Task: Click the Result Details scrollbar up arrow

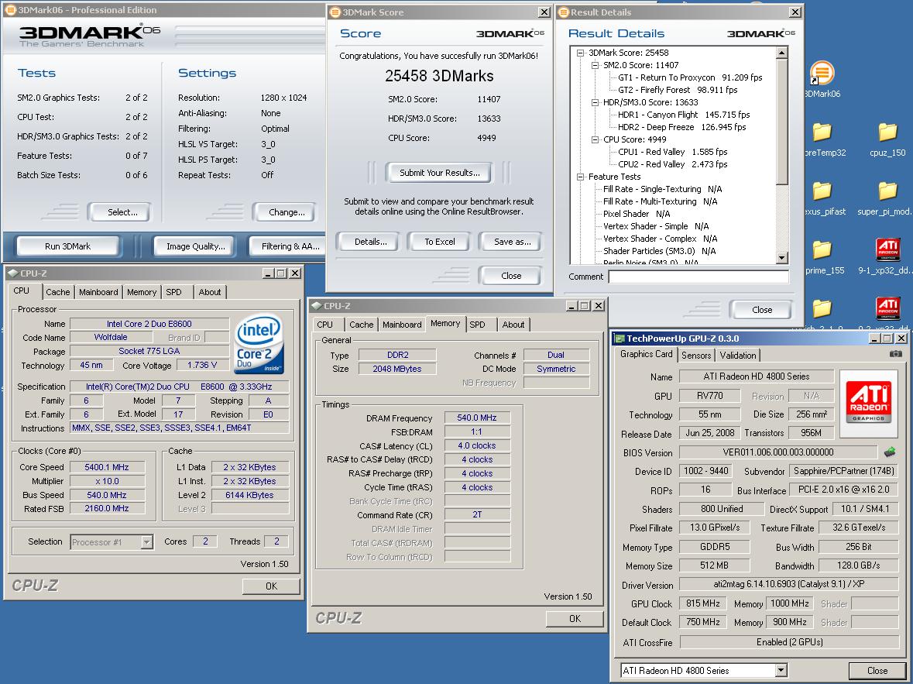Action: coord(781,53)
